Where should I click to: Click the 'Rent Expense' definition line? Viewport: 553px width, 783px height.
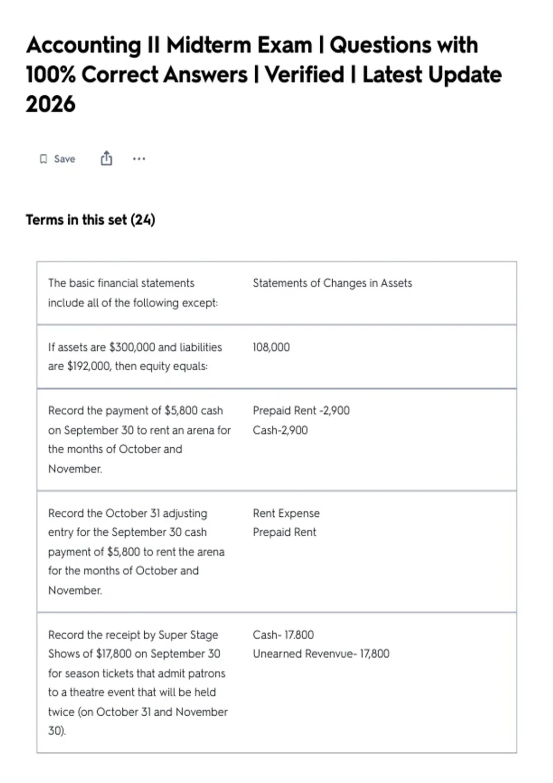(286, 513)
